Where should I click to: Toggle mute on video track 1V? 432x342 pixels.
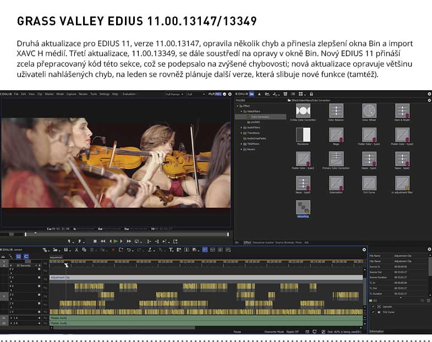coord(39,312)
